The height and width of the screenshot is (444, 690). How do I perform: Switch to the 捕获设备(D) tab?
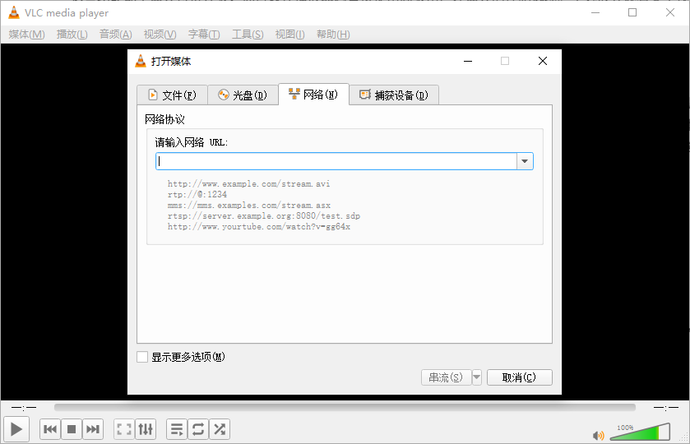(x=394, y=95)
